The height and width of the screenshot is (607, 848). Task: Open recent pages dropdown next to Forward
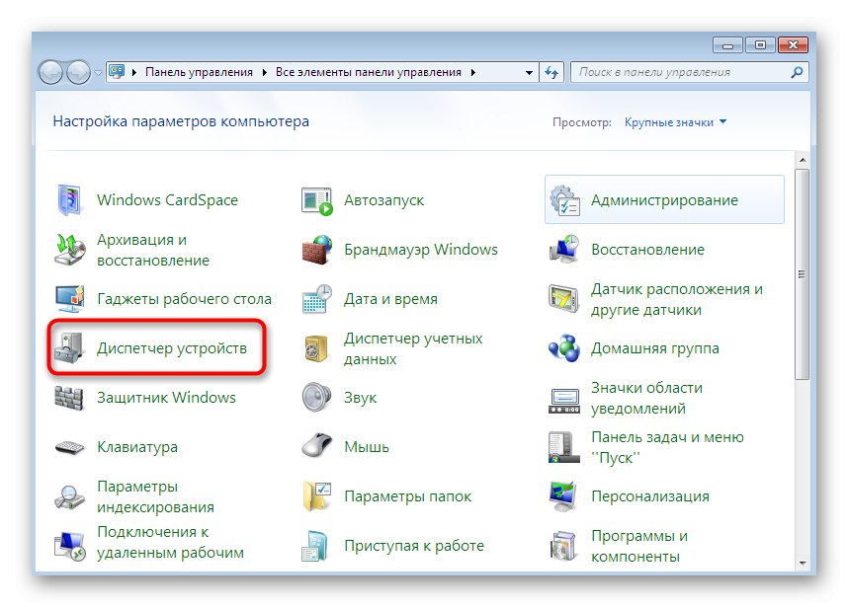pos(98,72)
